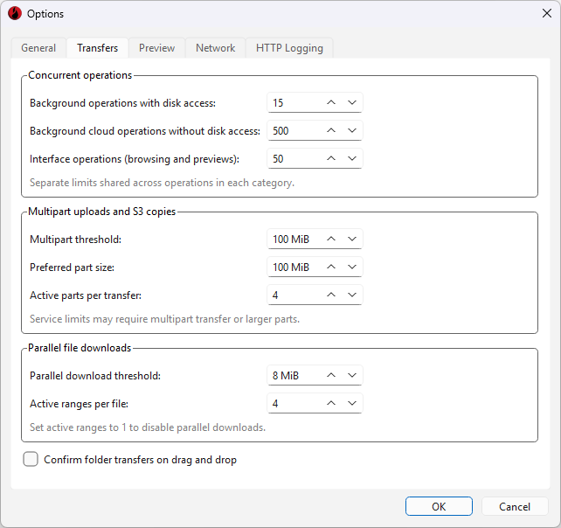The height and width of the screenshot is (528, 561).
Task: Decrease interface operations value
Action: [352, 158]
